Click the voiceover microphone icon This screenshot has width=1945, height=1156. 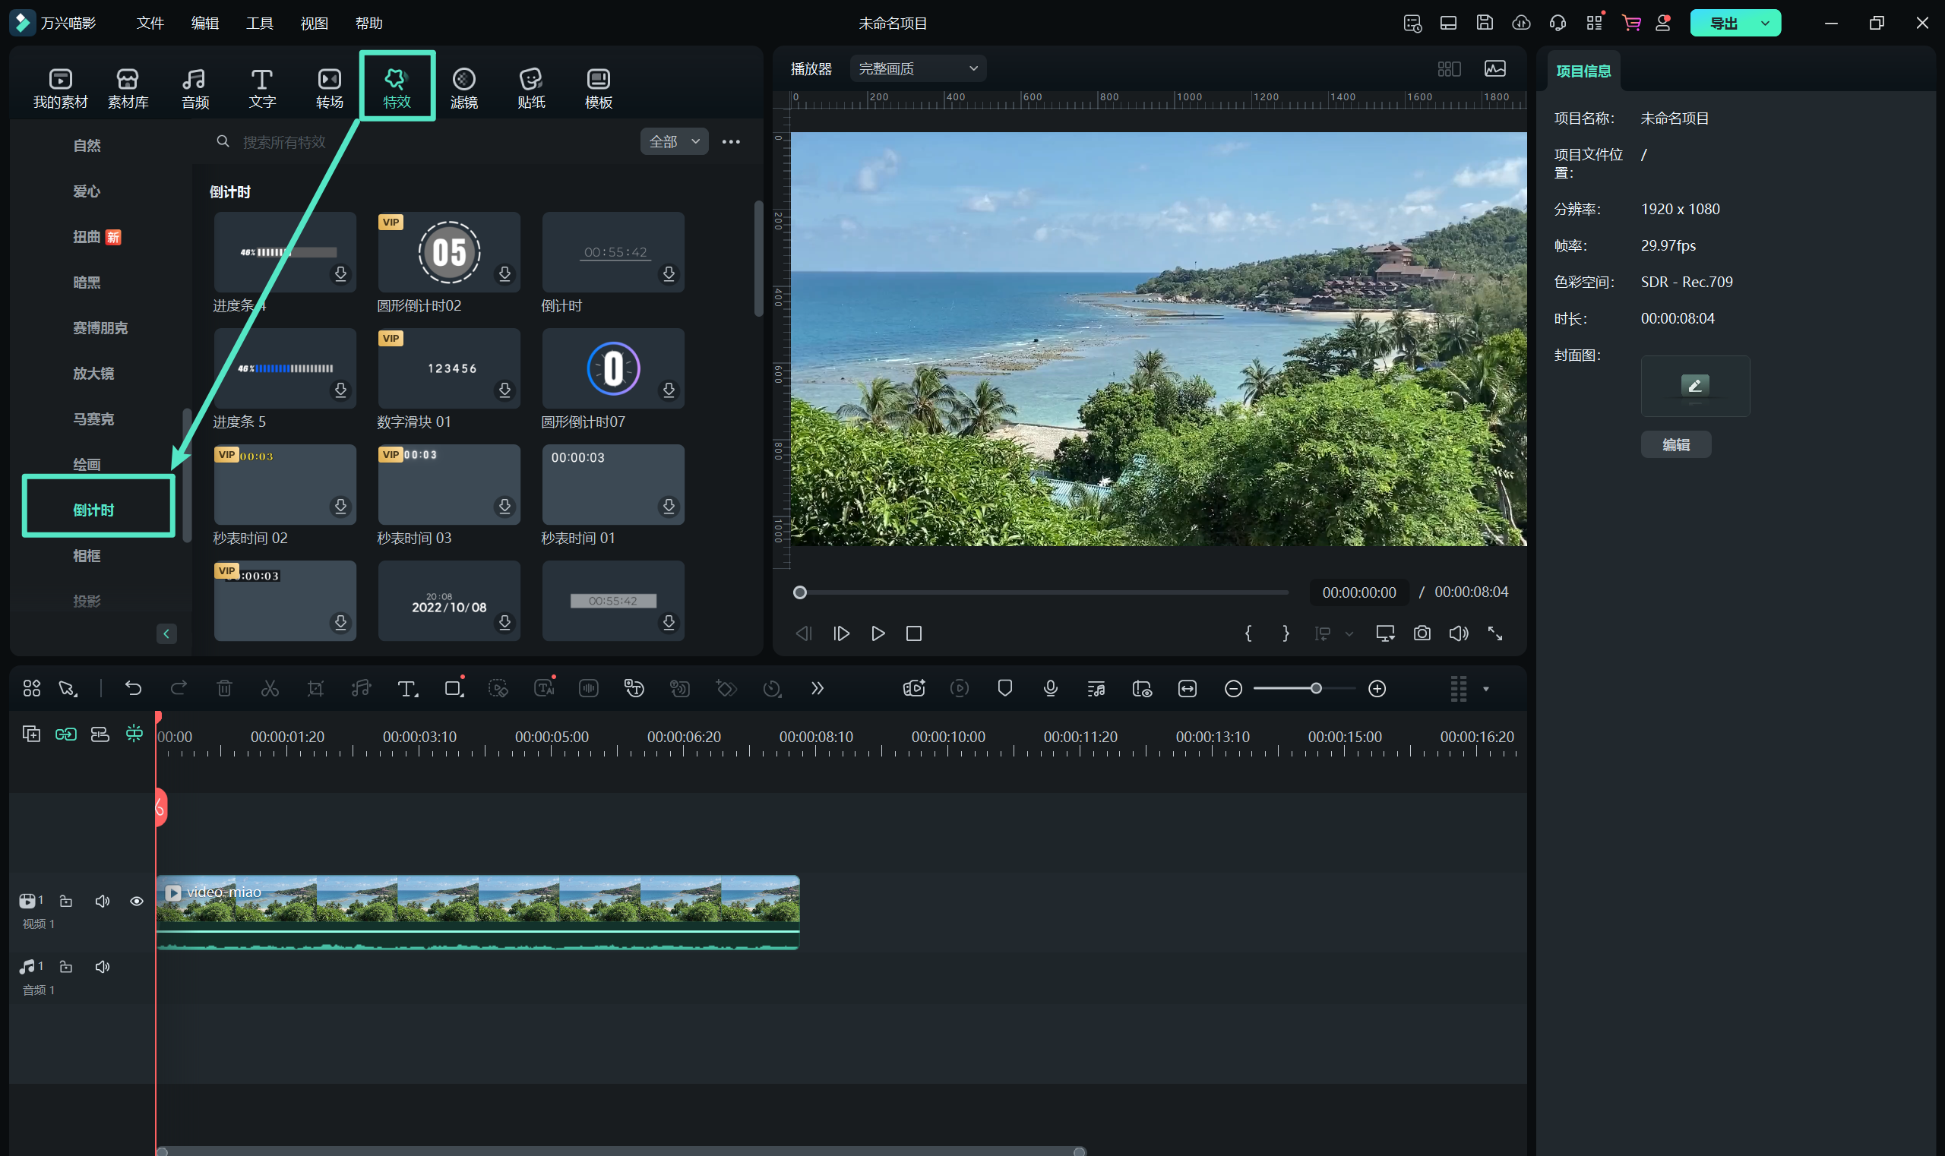coord(1051,689)
